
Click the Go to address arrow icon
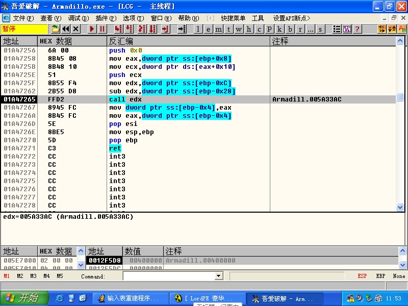click(x=182, y=29)
